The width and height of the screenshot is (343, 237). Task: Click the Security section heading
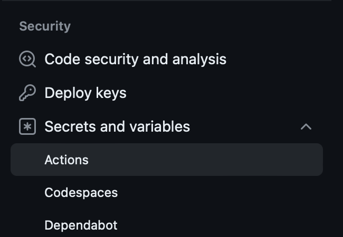[45, 26]
